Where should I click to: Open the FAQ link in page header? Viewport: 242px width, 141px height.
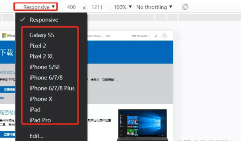click(x=108, y=36)
